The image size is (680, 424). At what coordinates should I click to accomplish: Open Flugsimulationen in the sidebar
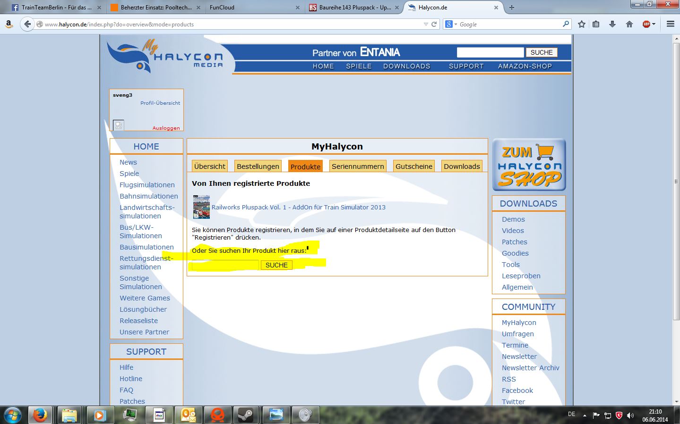147,185
